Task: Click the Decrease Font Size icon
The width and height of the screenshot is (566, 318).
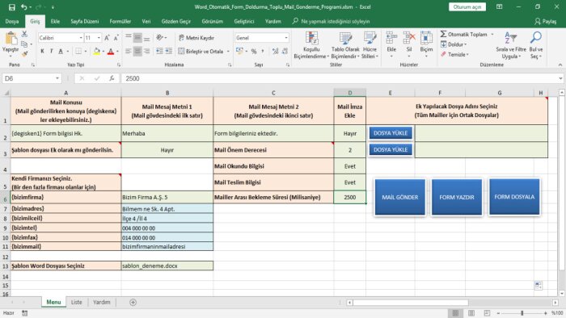Action: click(x=116, y=38)
